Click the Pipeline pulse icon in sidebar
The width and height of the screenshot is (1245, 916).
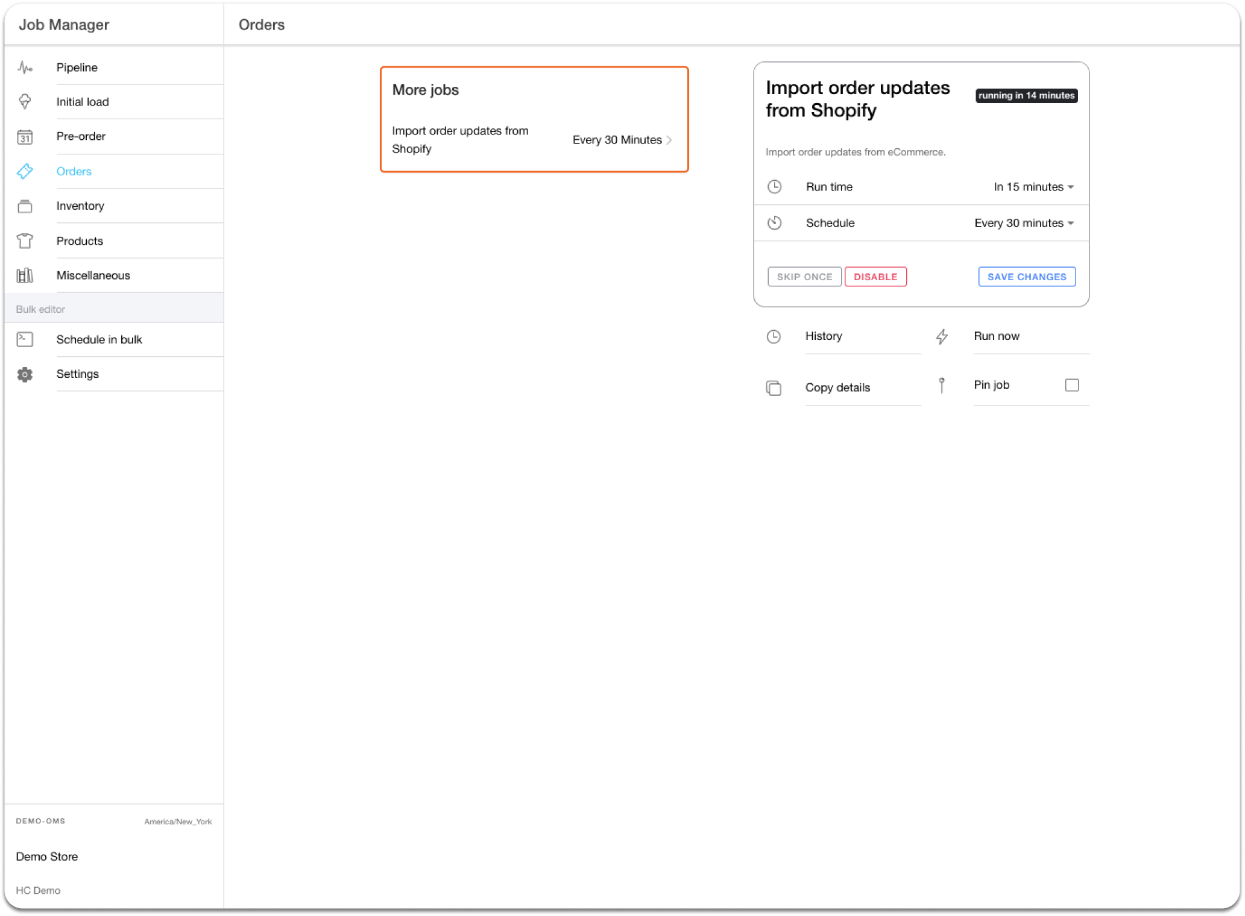(25, 67)
